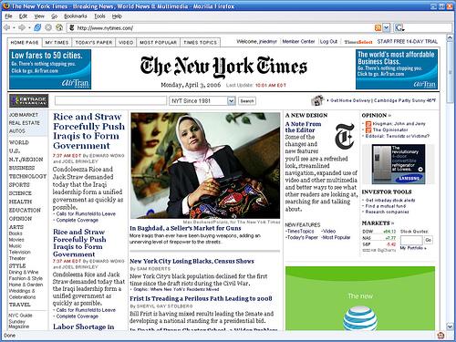Image resolution: width=456 pixels, height=342 pixels.
Task: Click the Firefox icon in title bar
Action: (5, 5)
